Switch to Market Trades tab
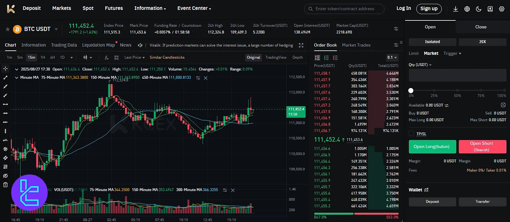Image resolution: width=510 pixels, height=222 pixels. 356,45
